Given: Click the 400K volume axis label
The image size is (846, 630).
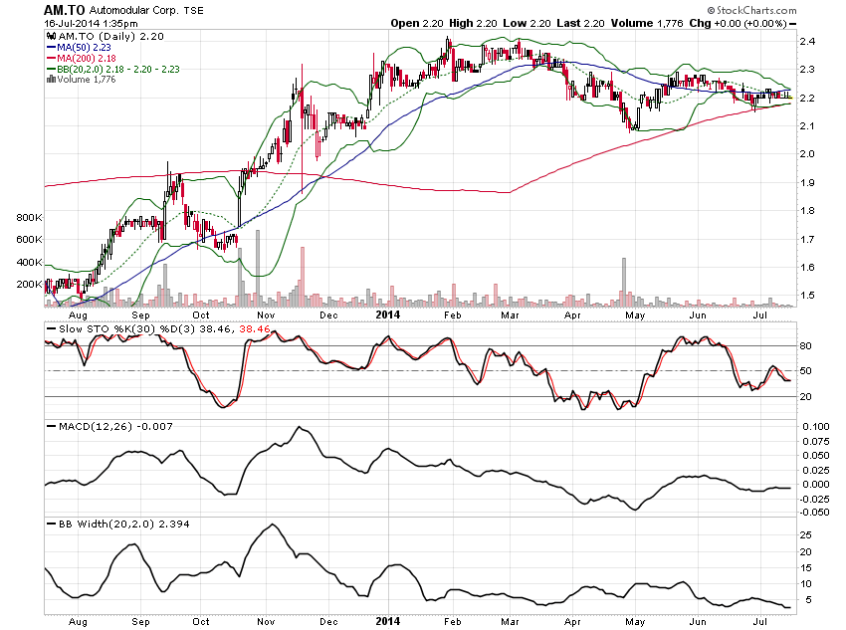Looking at the screenshot, I should (x=29, y=262).
